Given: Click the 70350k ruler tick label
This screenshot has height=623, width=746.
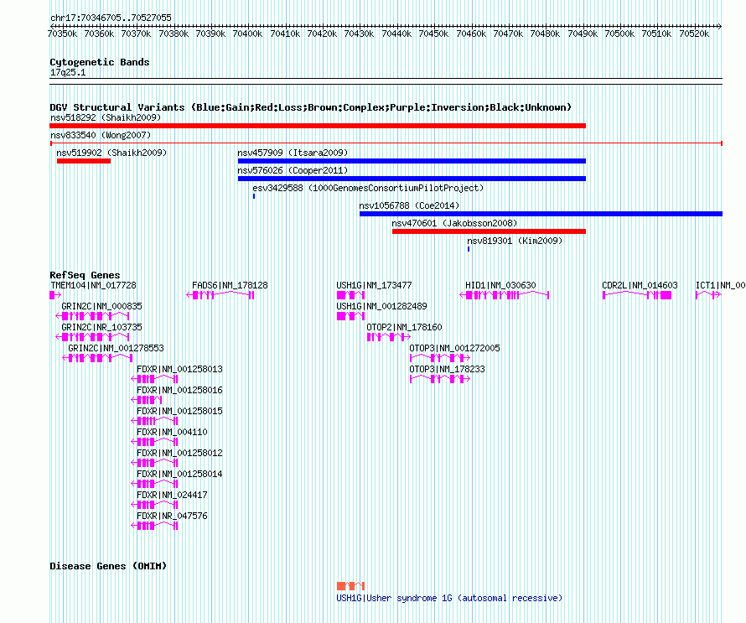Looking at the screenshot, I should tap(62, 34).
